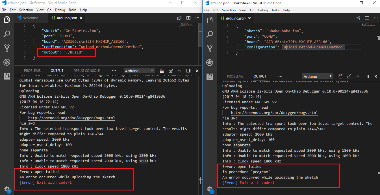This screenshot has width=380, height=195.
Task: Close arduino.json tab in GetStarted window
Action: tap(81, 18)
